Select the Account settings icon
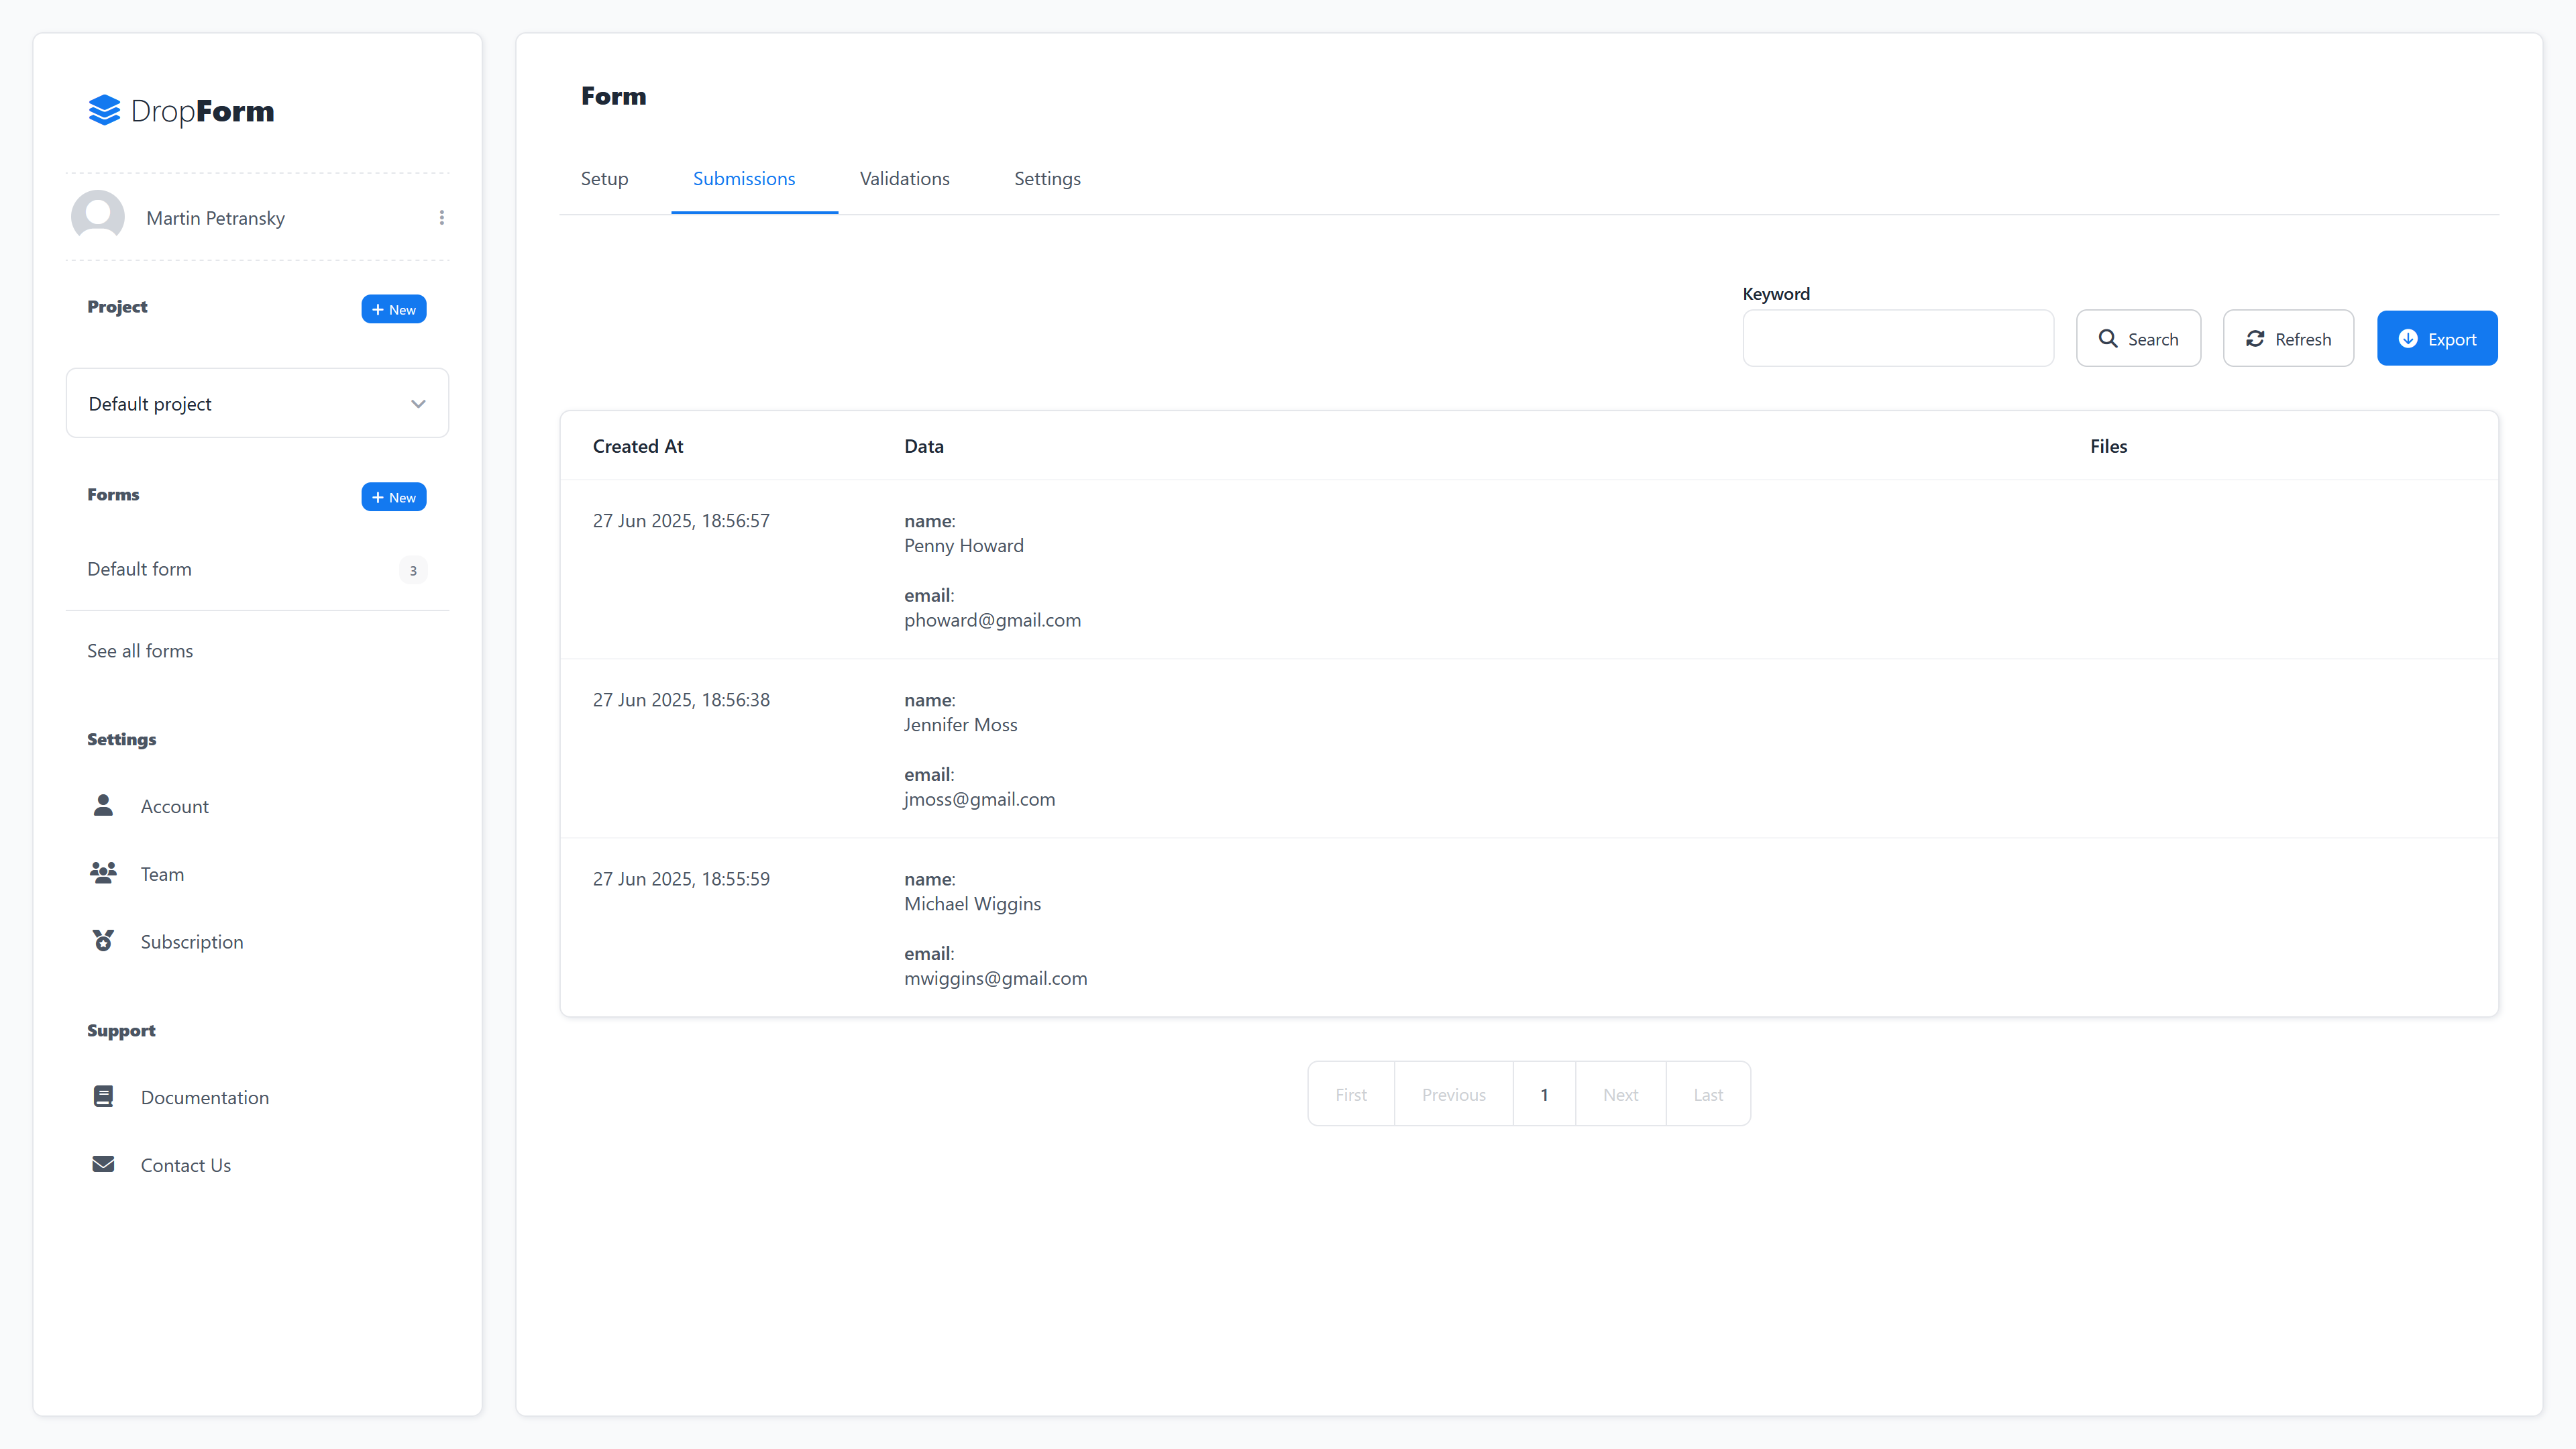 [103, 805]
